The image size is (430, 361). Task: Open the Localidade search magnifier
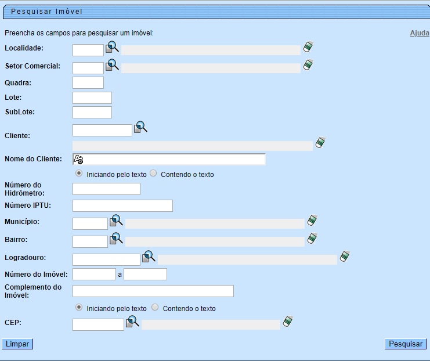tap(112, 48)
